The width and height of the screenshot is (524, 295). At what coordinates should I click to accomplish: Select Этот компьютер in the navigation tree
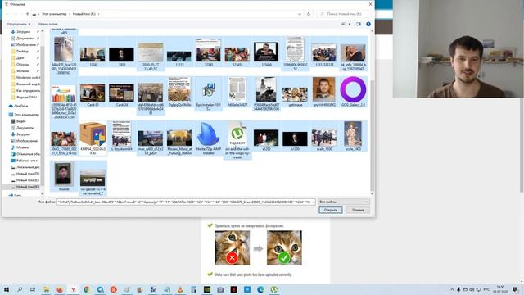(x=27, y=115)
